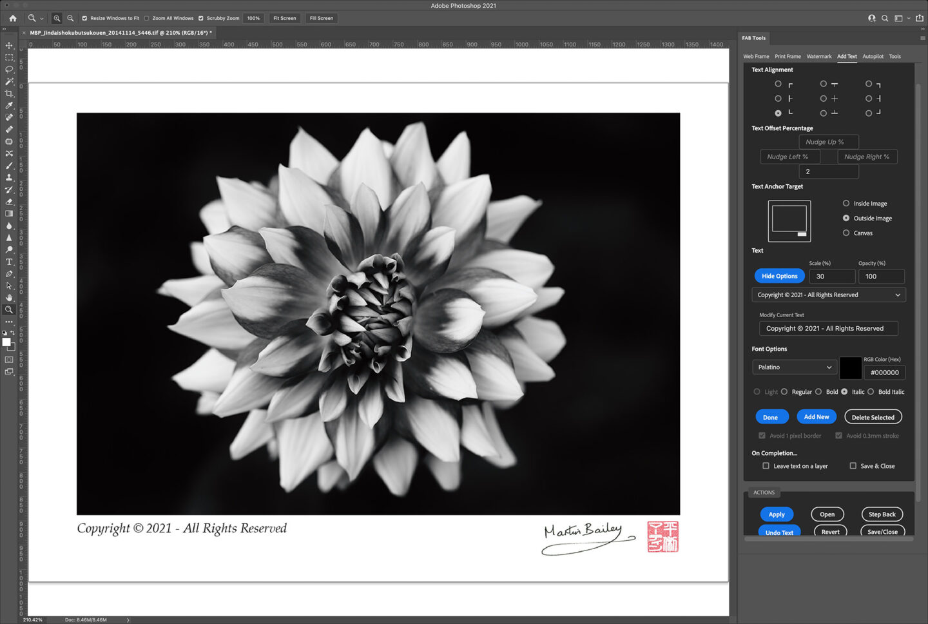
Task: Click the Delete Selected button
Action: (x=873, y=418)
